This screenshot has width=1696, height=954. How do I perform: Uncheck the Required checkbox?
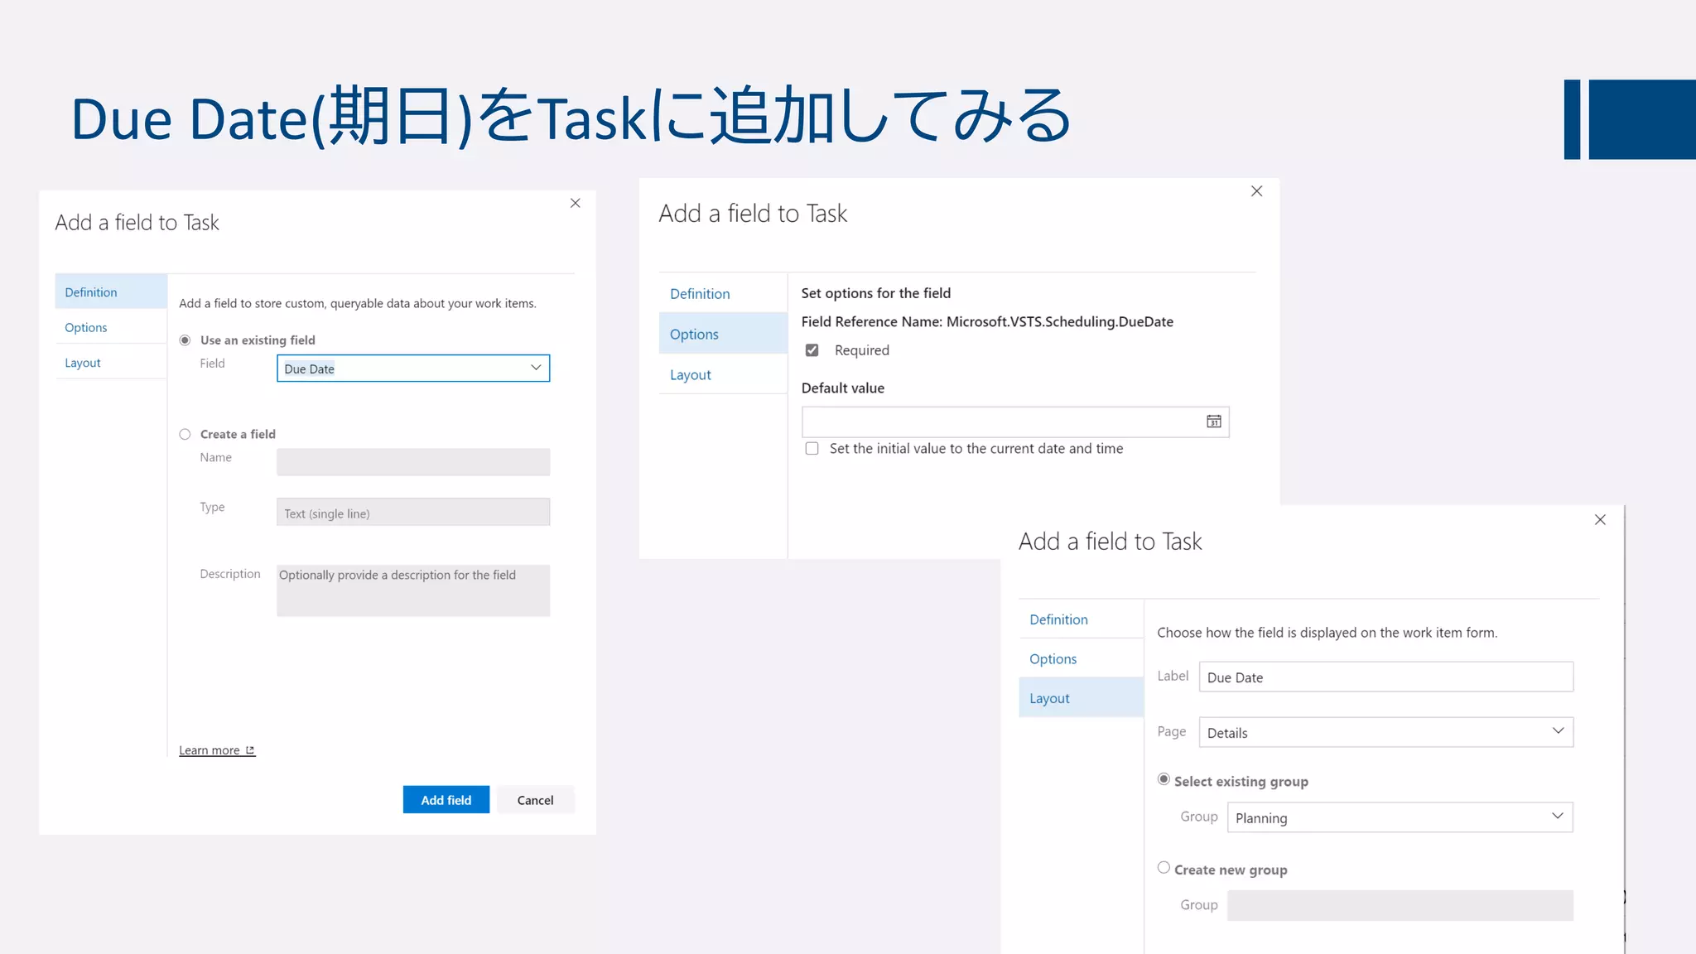812,350
